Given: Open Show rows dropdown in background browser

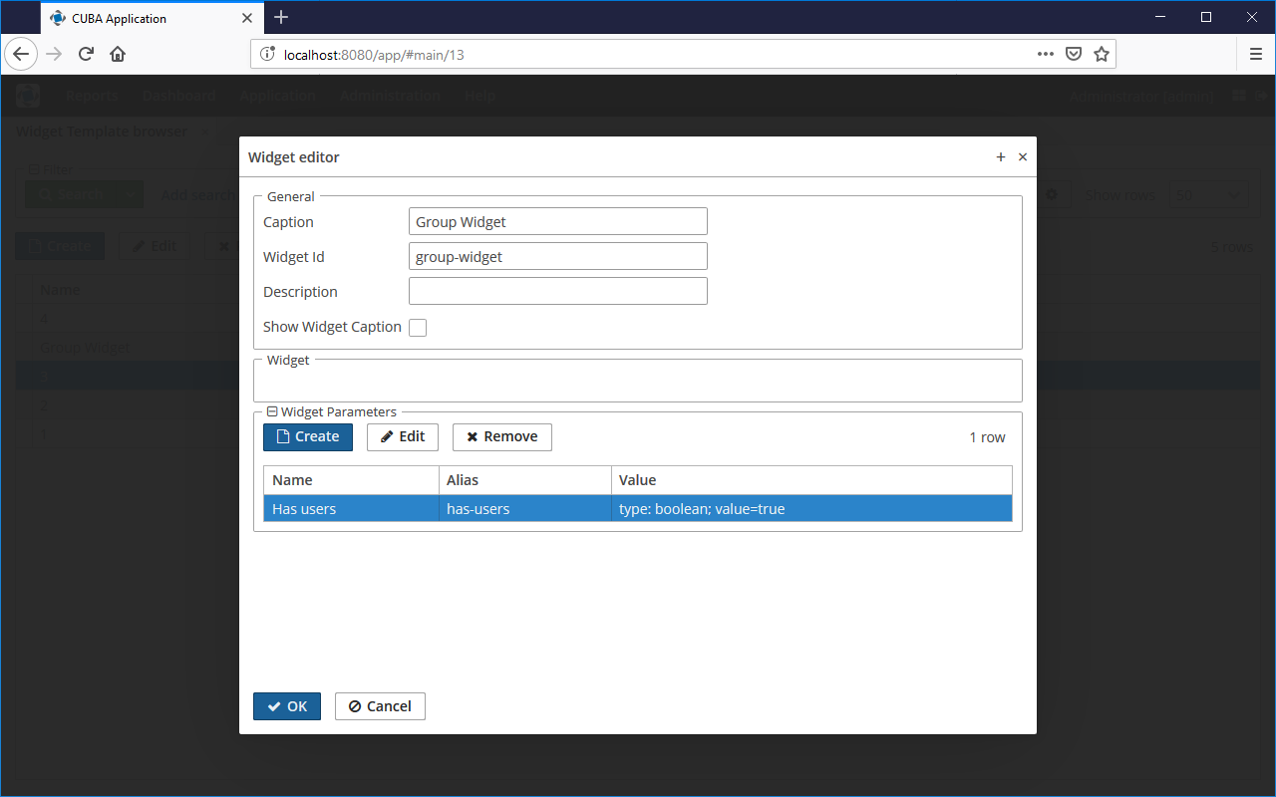Looking at the screenshot, I should [1208, 195].
